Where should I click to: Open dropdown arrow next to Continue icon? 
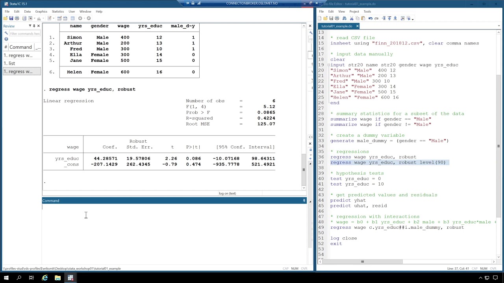pos(84,18)
